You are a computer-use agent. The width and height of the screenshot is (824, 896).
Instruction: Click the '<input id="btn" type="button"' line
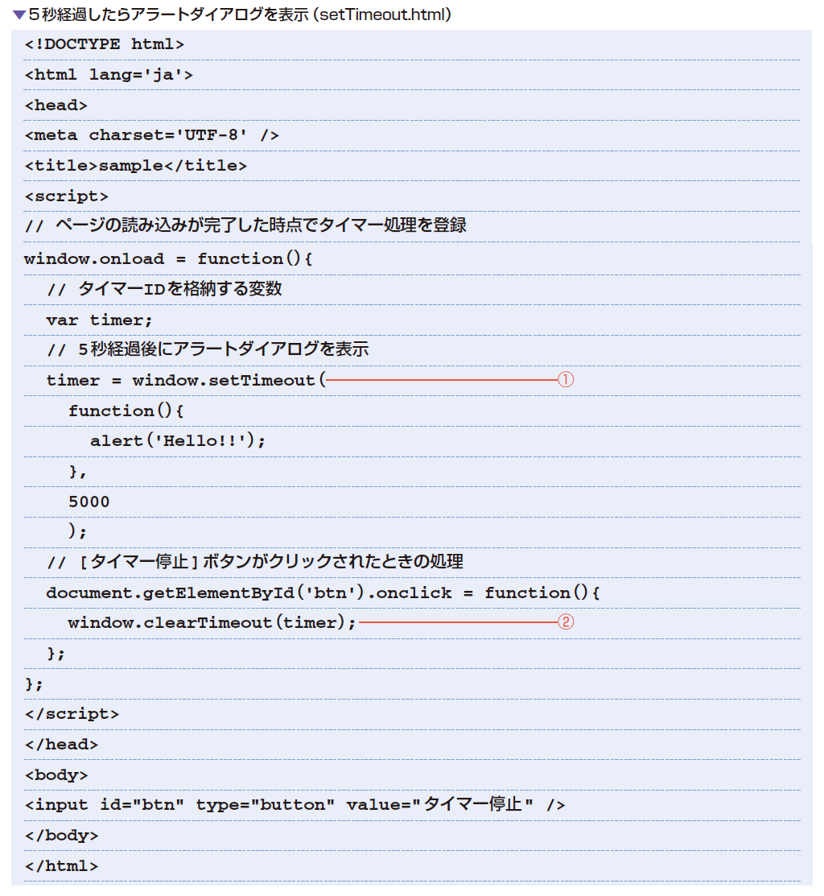pos(295,804)
